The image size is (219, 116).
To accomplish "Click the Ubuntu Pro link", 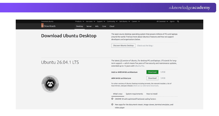I will (139, 66).
